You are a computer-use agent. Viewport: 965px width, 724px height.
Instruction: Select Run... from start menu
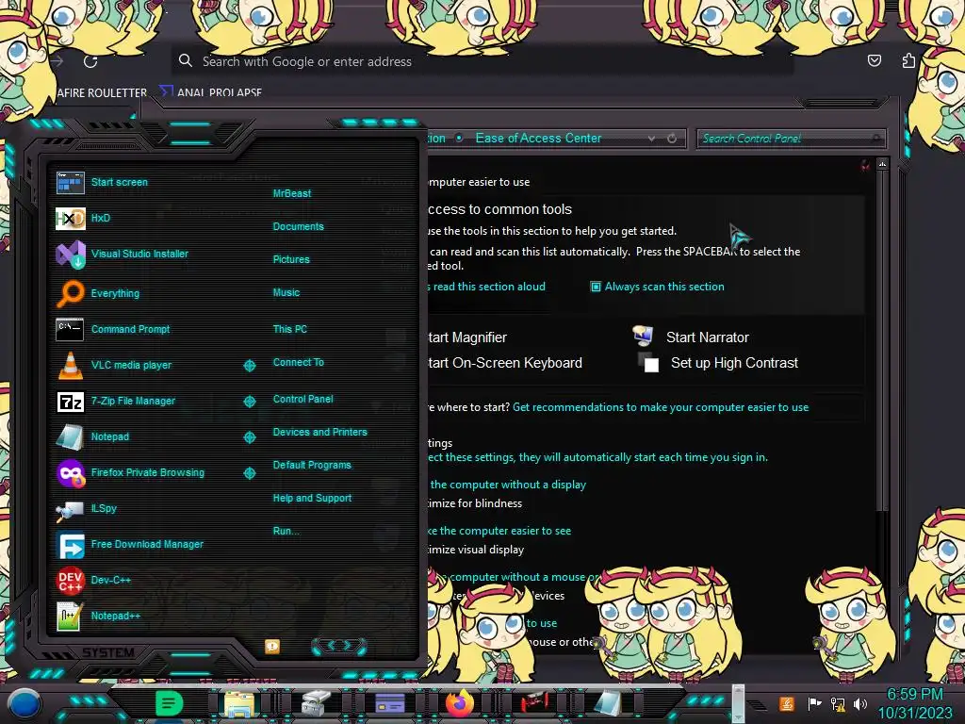[x=286, y=531]
